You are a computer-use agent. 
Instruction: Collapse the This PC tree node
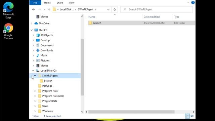point(32,30)
